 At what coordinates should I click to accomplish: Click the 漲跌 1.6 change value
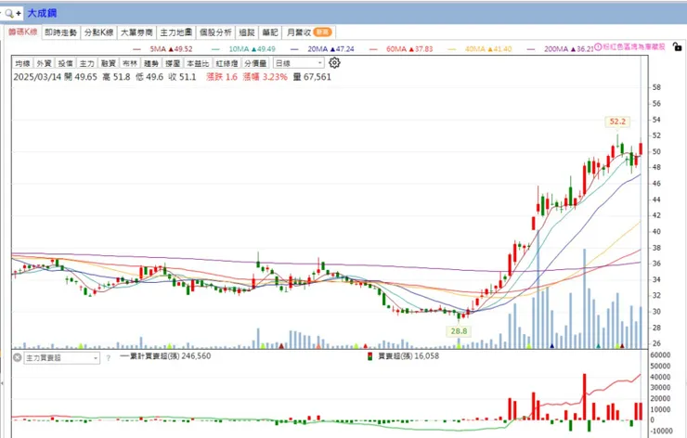[x=222, y=77]
